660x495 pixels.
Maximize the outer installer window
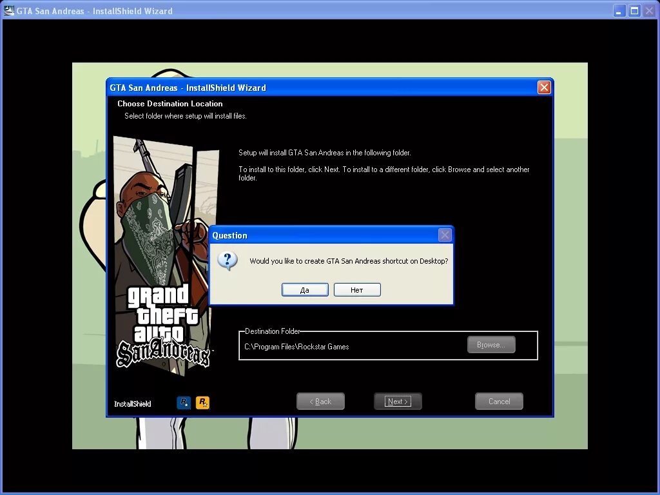[634, 10]
